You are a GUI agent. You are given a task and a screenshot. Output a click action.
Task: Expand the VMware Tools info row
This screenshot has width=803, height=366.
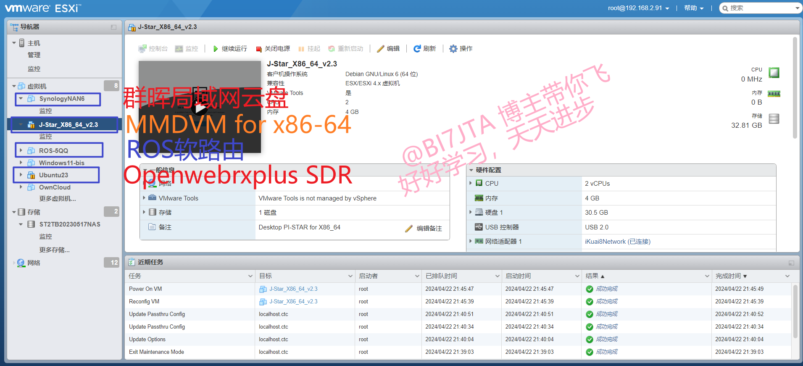click(144, 198)
